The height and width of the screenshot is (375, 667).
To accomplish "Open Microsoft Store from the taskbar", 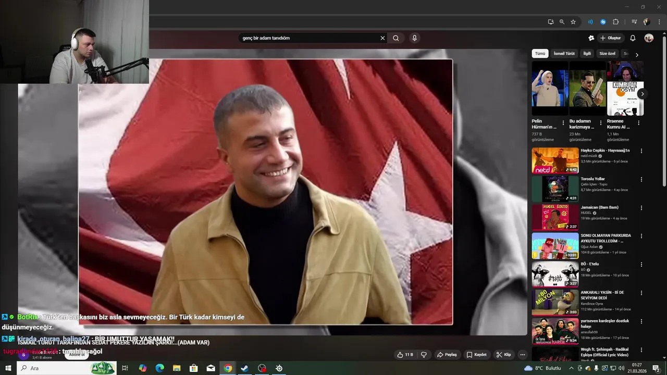I will [194, 368].
